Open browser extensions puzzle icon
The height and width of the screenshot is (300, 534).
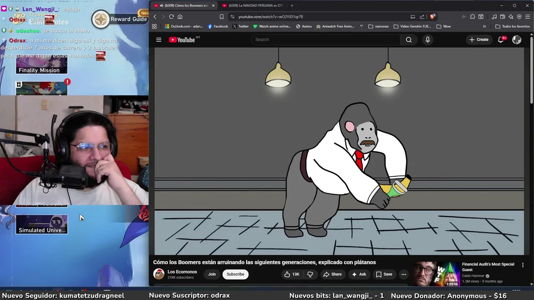472,17
